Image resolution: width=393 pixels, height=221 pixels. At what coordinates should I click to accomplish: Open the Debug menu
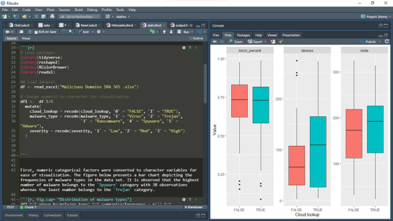92,10
